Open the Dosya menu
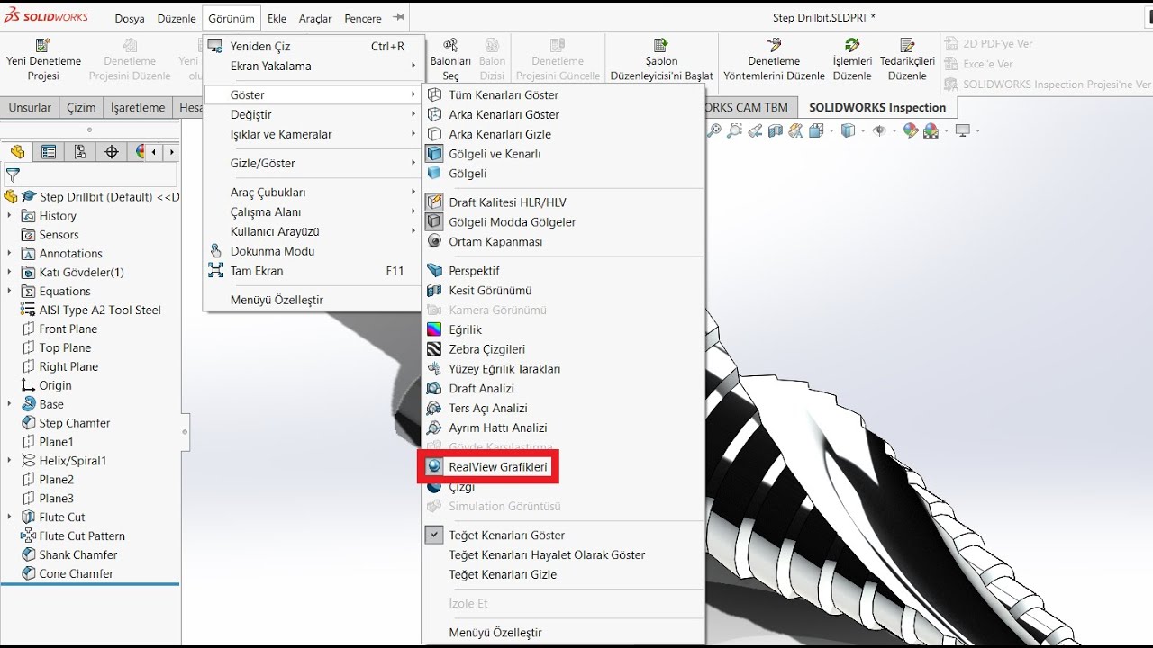1153x648 pixels. [x=130, y=18]
